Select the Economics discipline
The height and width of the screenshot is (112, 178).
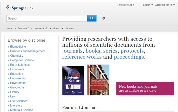17,69
